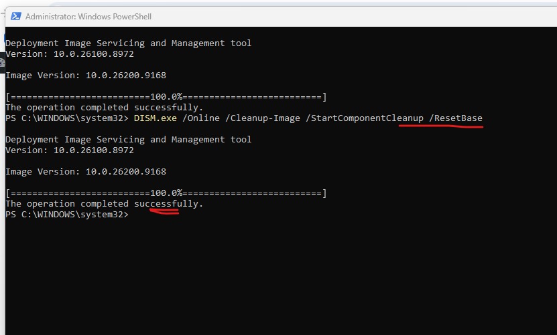Image resolution: width=557 pixels, height=335 pixels.
Task: Click the "Administrator: Windows PowerShell" window title
Action: click(88, 17)
